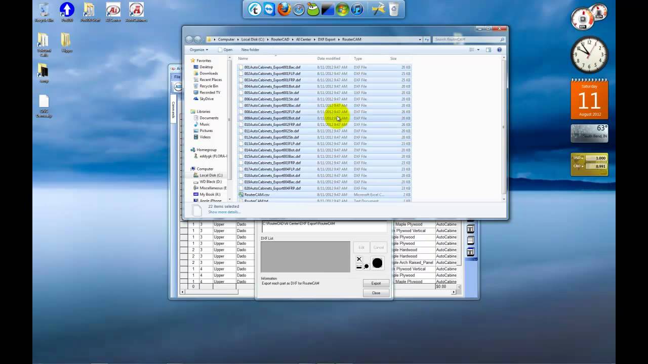Click the RouterCAM.csv Excel file icon

(241, 195)
